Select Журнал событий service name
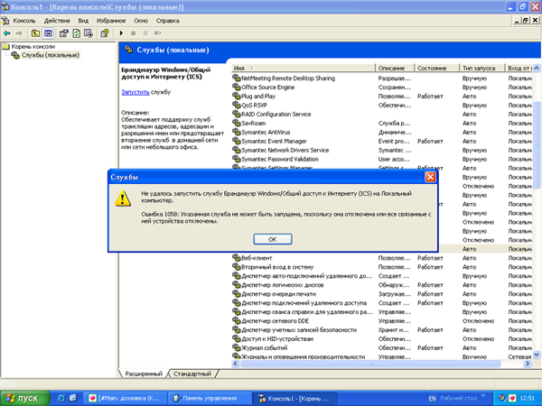542x406 pixels. click(x=265, y=347)
